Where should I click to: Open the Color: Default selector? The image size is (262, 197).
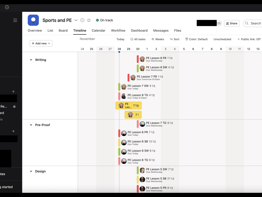point(196,39)
